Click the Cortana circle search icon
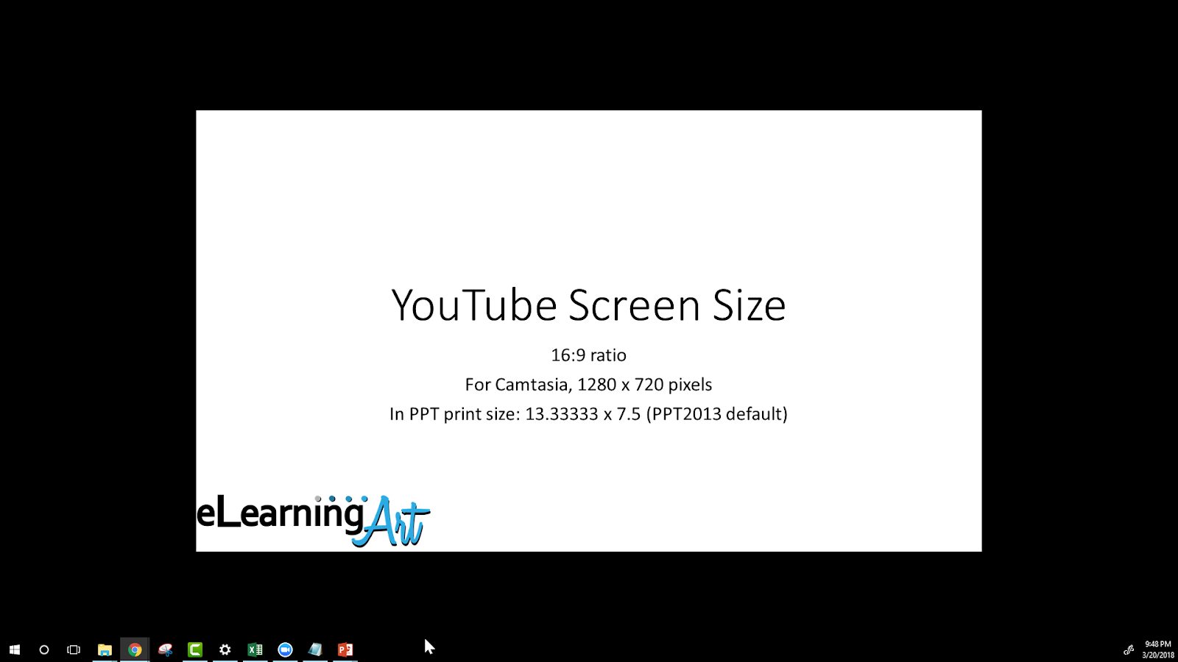This screenshot has height=662, width=1178. pyautogui.click(x=44, y=649)
